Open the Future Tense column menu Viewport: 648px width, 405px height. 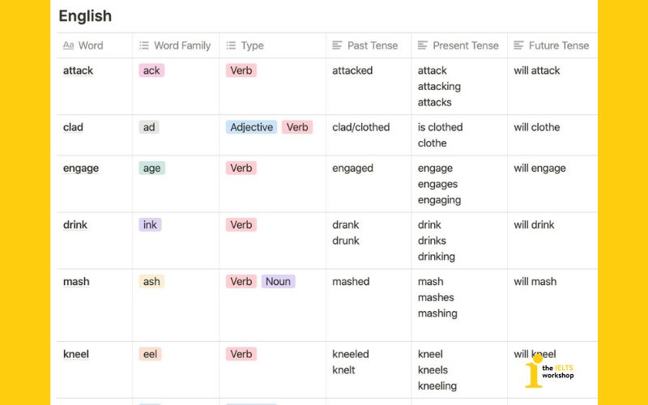(x=558, y=46)
